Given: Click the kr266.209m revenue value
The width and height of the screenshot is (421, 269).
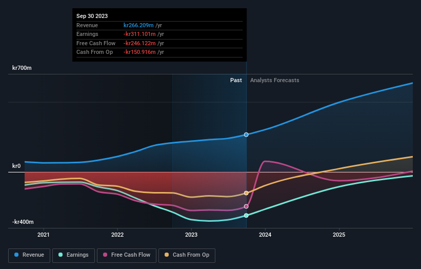Looking at the screenshot, I should [x=138, y=25].
